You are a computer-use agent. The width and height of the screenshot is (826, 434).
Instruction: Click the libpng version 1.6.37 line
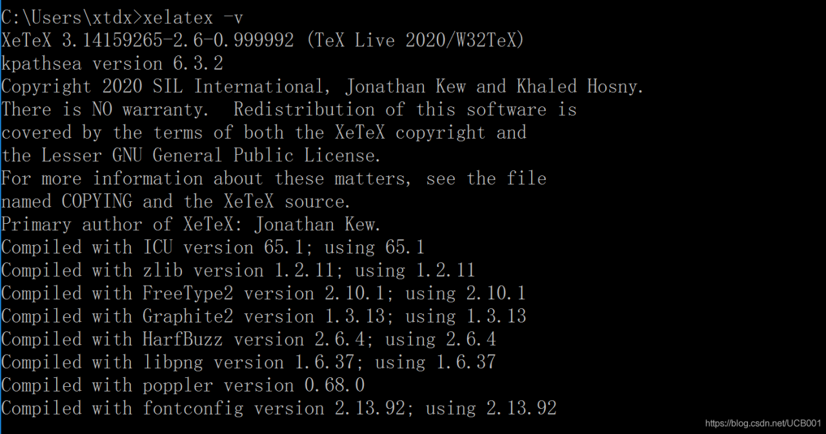tap(248, 362)
